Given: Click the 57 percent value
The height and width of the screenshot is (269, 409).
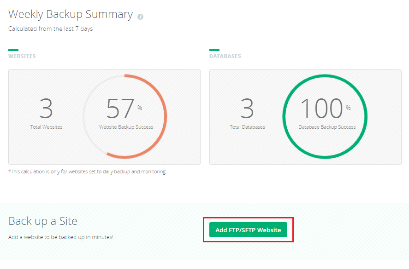Looking at the screenshot, I should tap(121, 109).
